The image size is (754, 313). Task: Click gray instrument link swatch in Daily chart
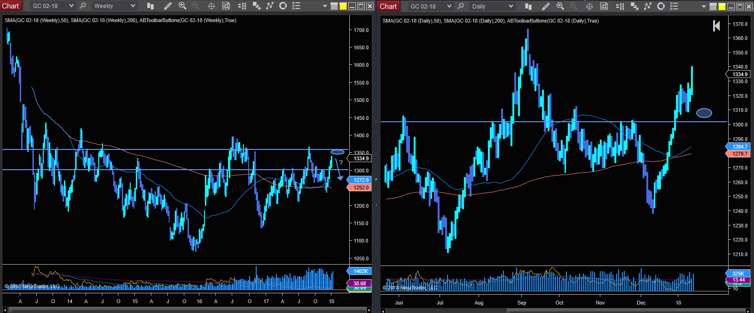click(x=713, y=6)
